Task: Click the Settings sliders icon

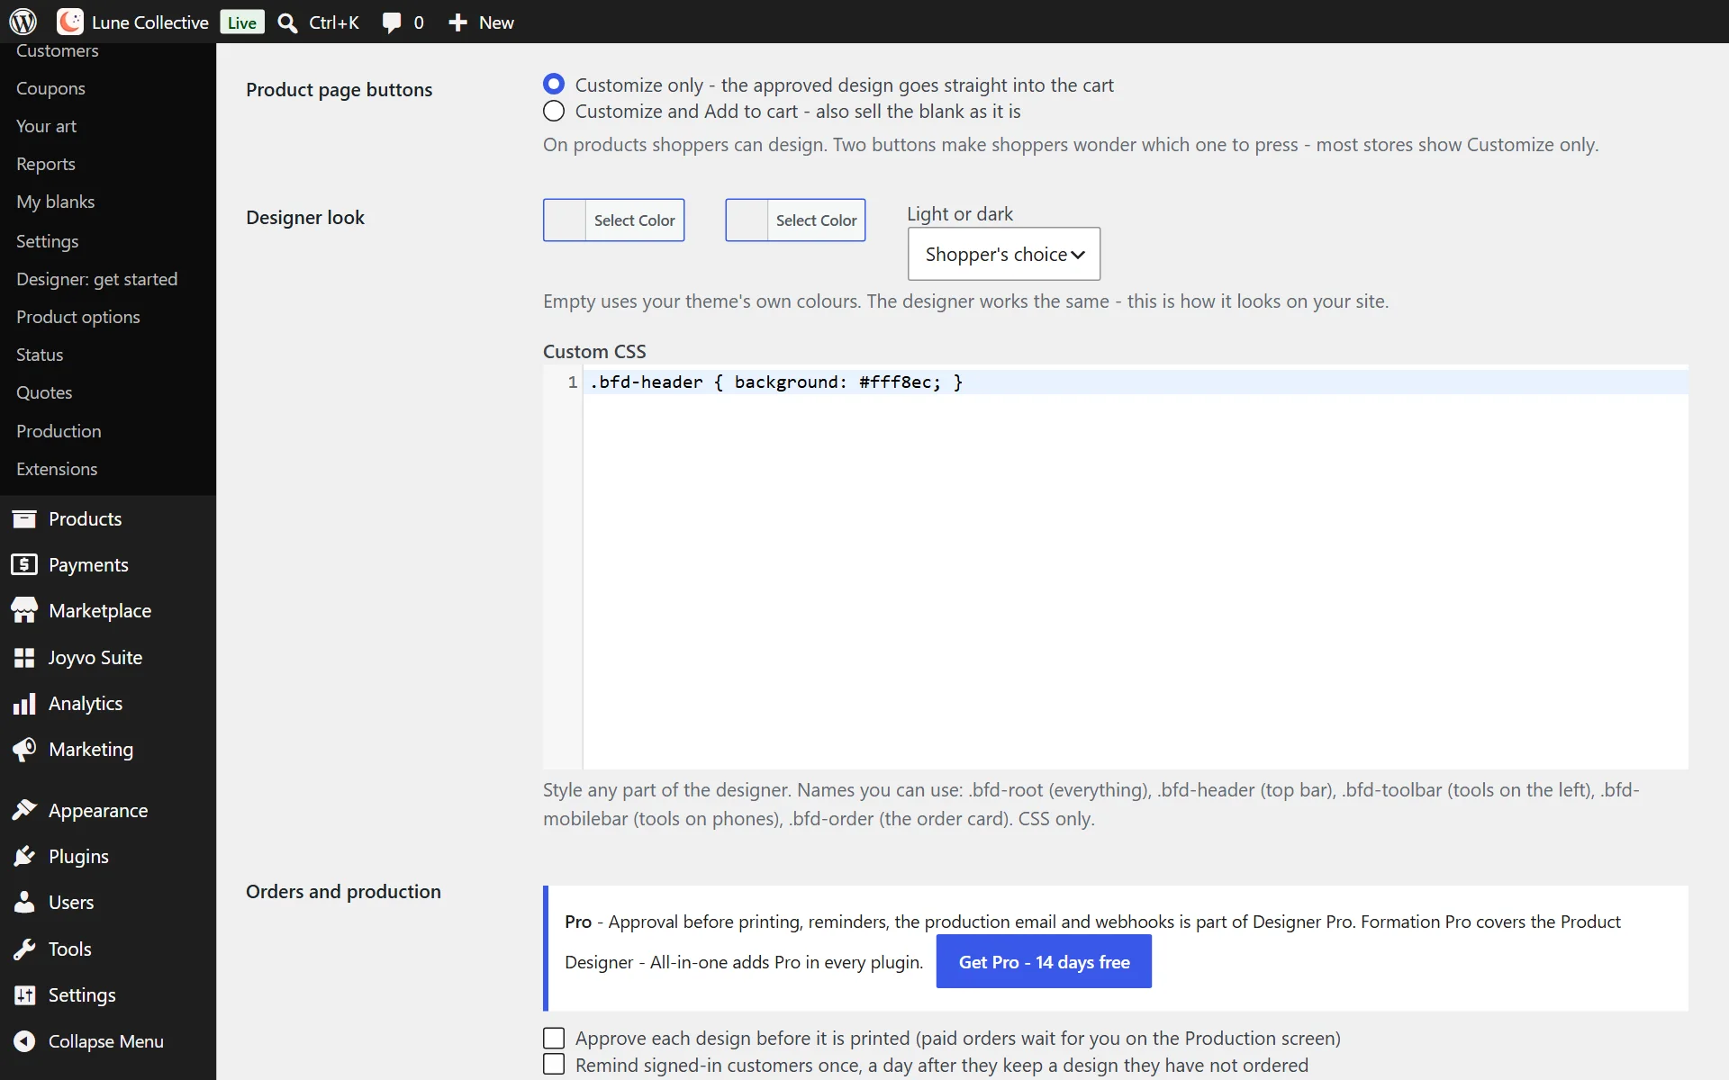Action: tap(24, 994)
